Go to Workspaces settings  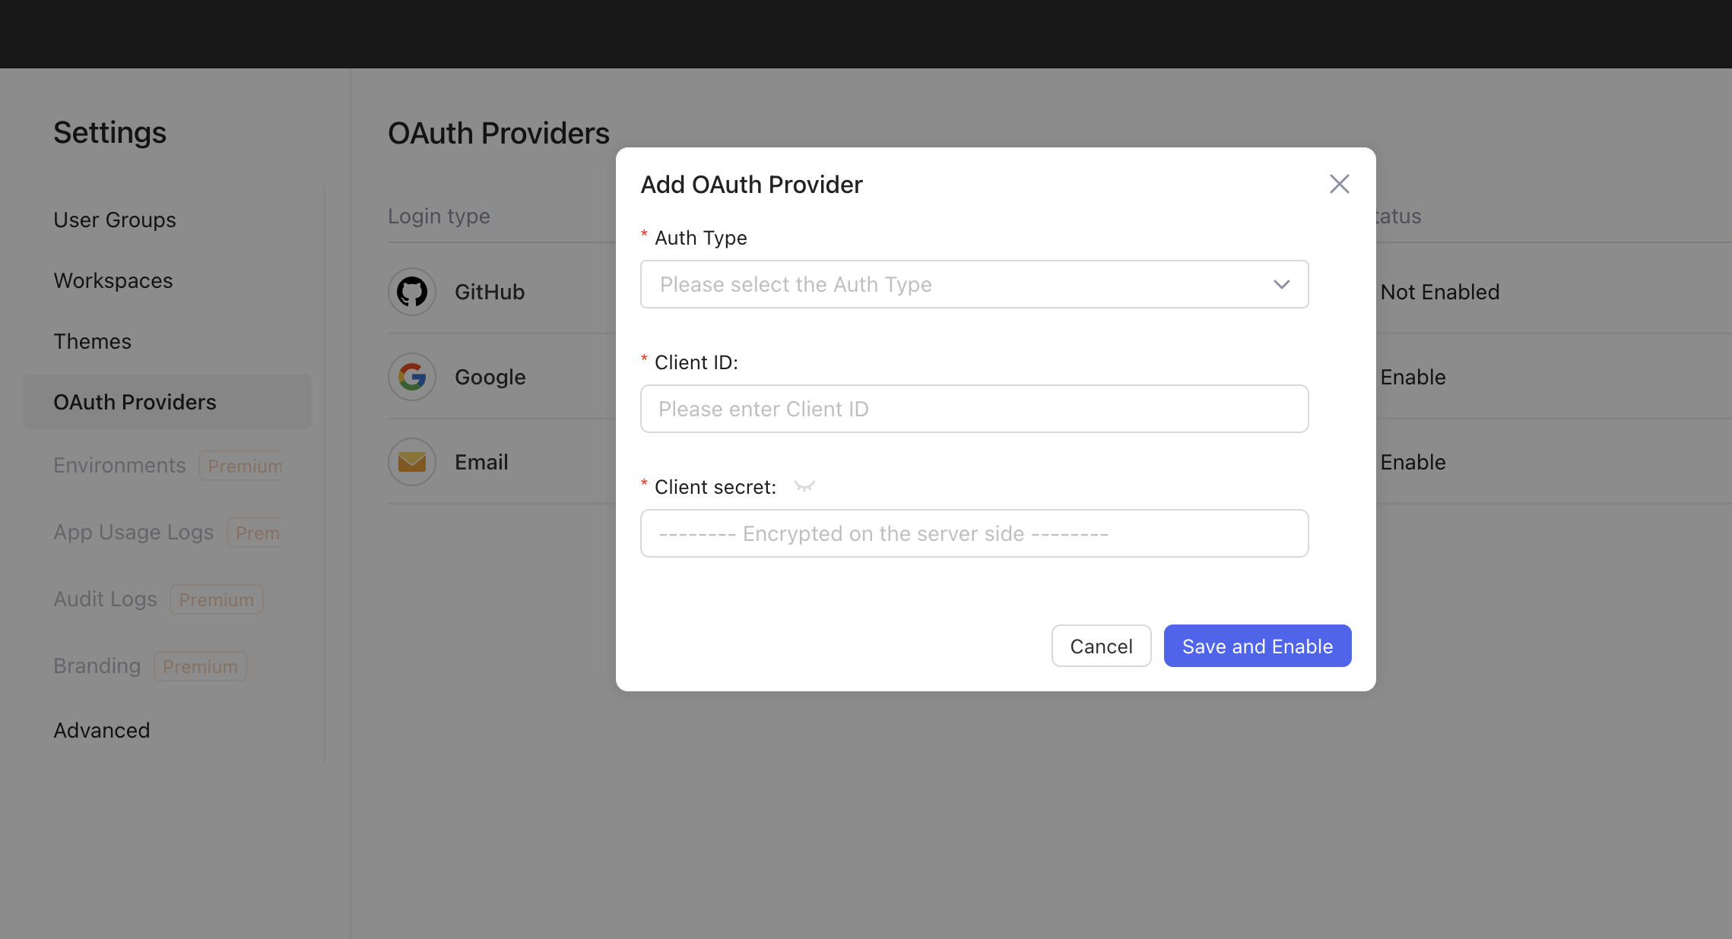coord(113,280)
